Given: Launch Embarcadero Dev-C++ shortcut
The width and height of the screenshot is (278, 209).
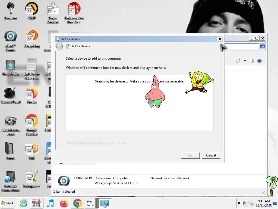Looking at the screenshot, I should point(74,13).
